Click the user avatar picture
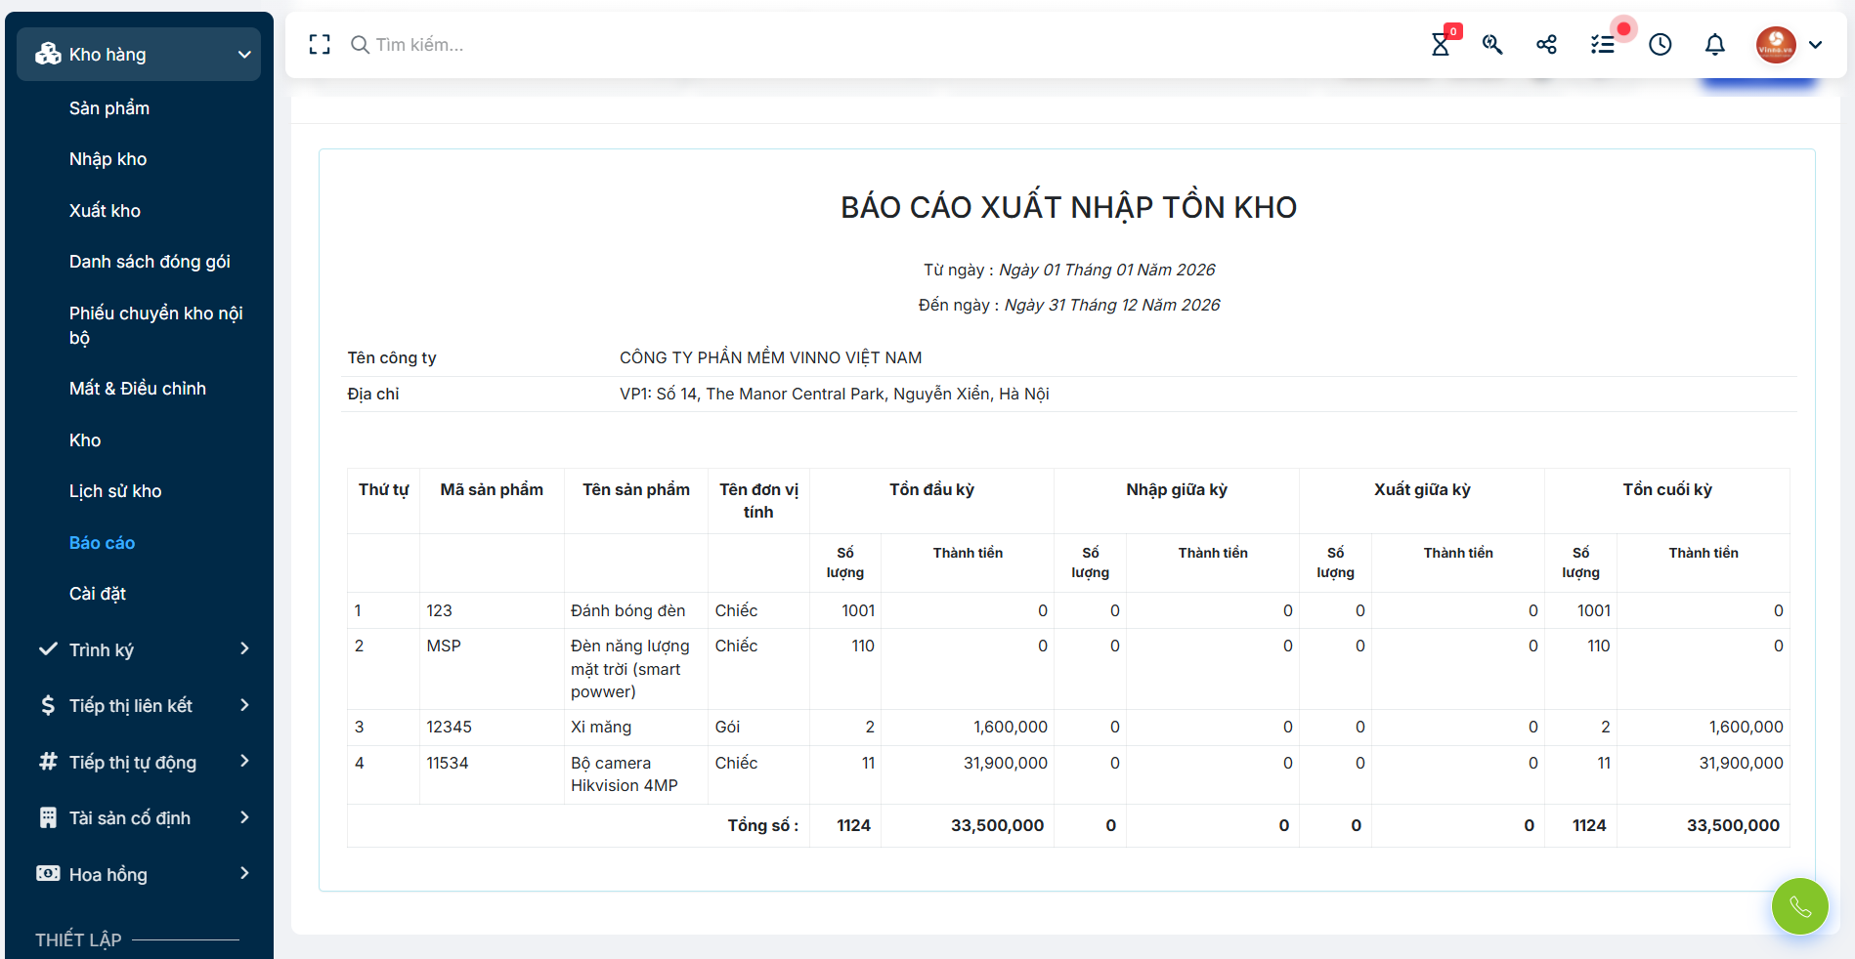Screen dimensions: 1855x959 click(x=1776, y=45)
